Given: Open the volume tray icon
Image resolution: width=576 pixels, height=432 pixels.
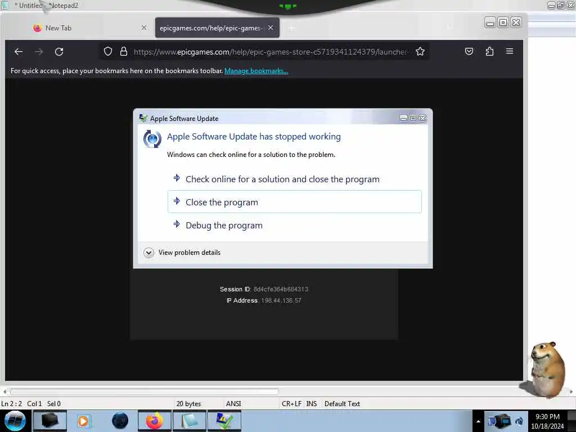Looking at the screenshot, I should [x=519, y=421].
